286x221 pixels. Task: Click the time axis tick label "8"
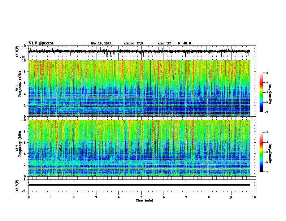tap(209, 197)
